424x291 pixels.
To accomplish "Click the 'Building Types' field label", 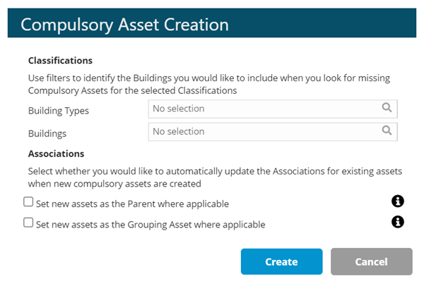I will 59,110.
